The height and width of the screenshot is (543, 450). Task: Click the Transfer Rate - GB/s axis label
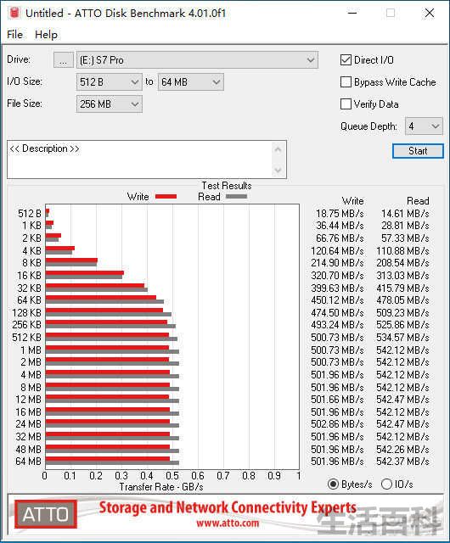pyautogui.click(x=161, y=486)
